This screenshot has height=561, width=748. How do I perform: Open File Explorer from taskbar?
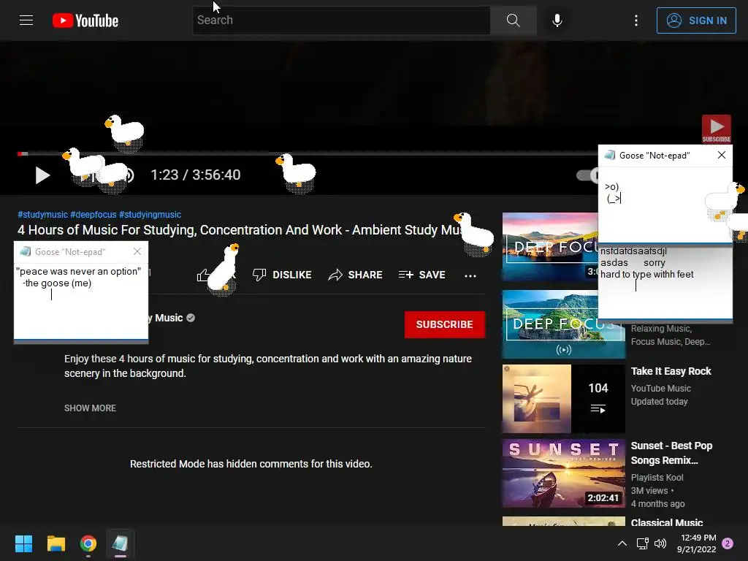coord(56,543)
